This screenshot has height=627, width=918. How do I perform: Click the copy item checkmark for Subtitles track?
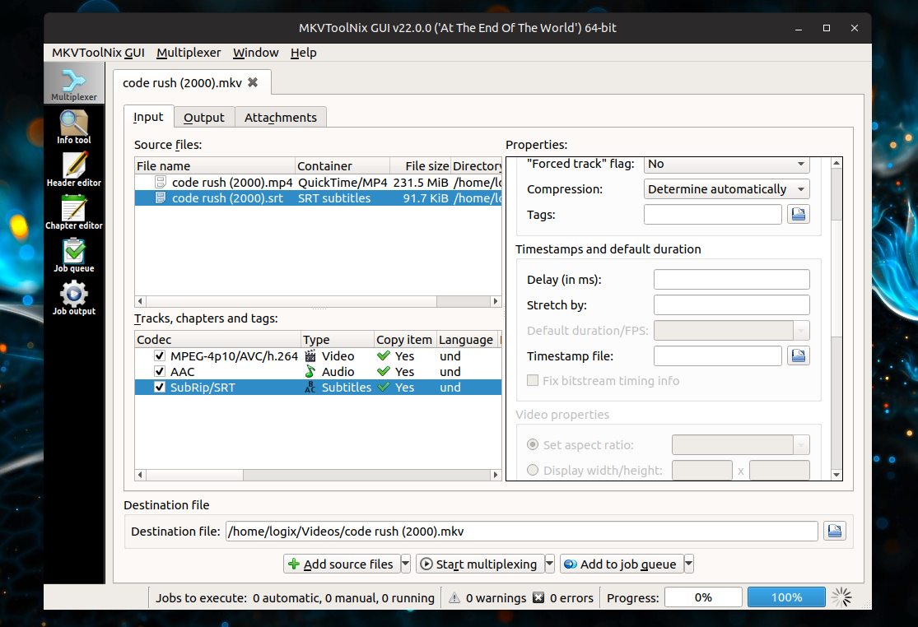[384, 388]
